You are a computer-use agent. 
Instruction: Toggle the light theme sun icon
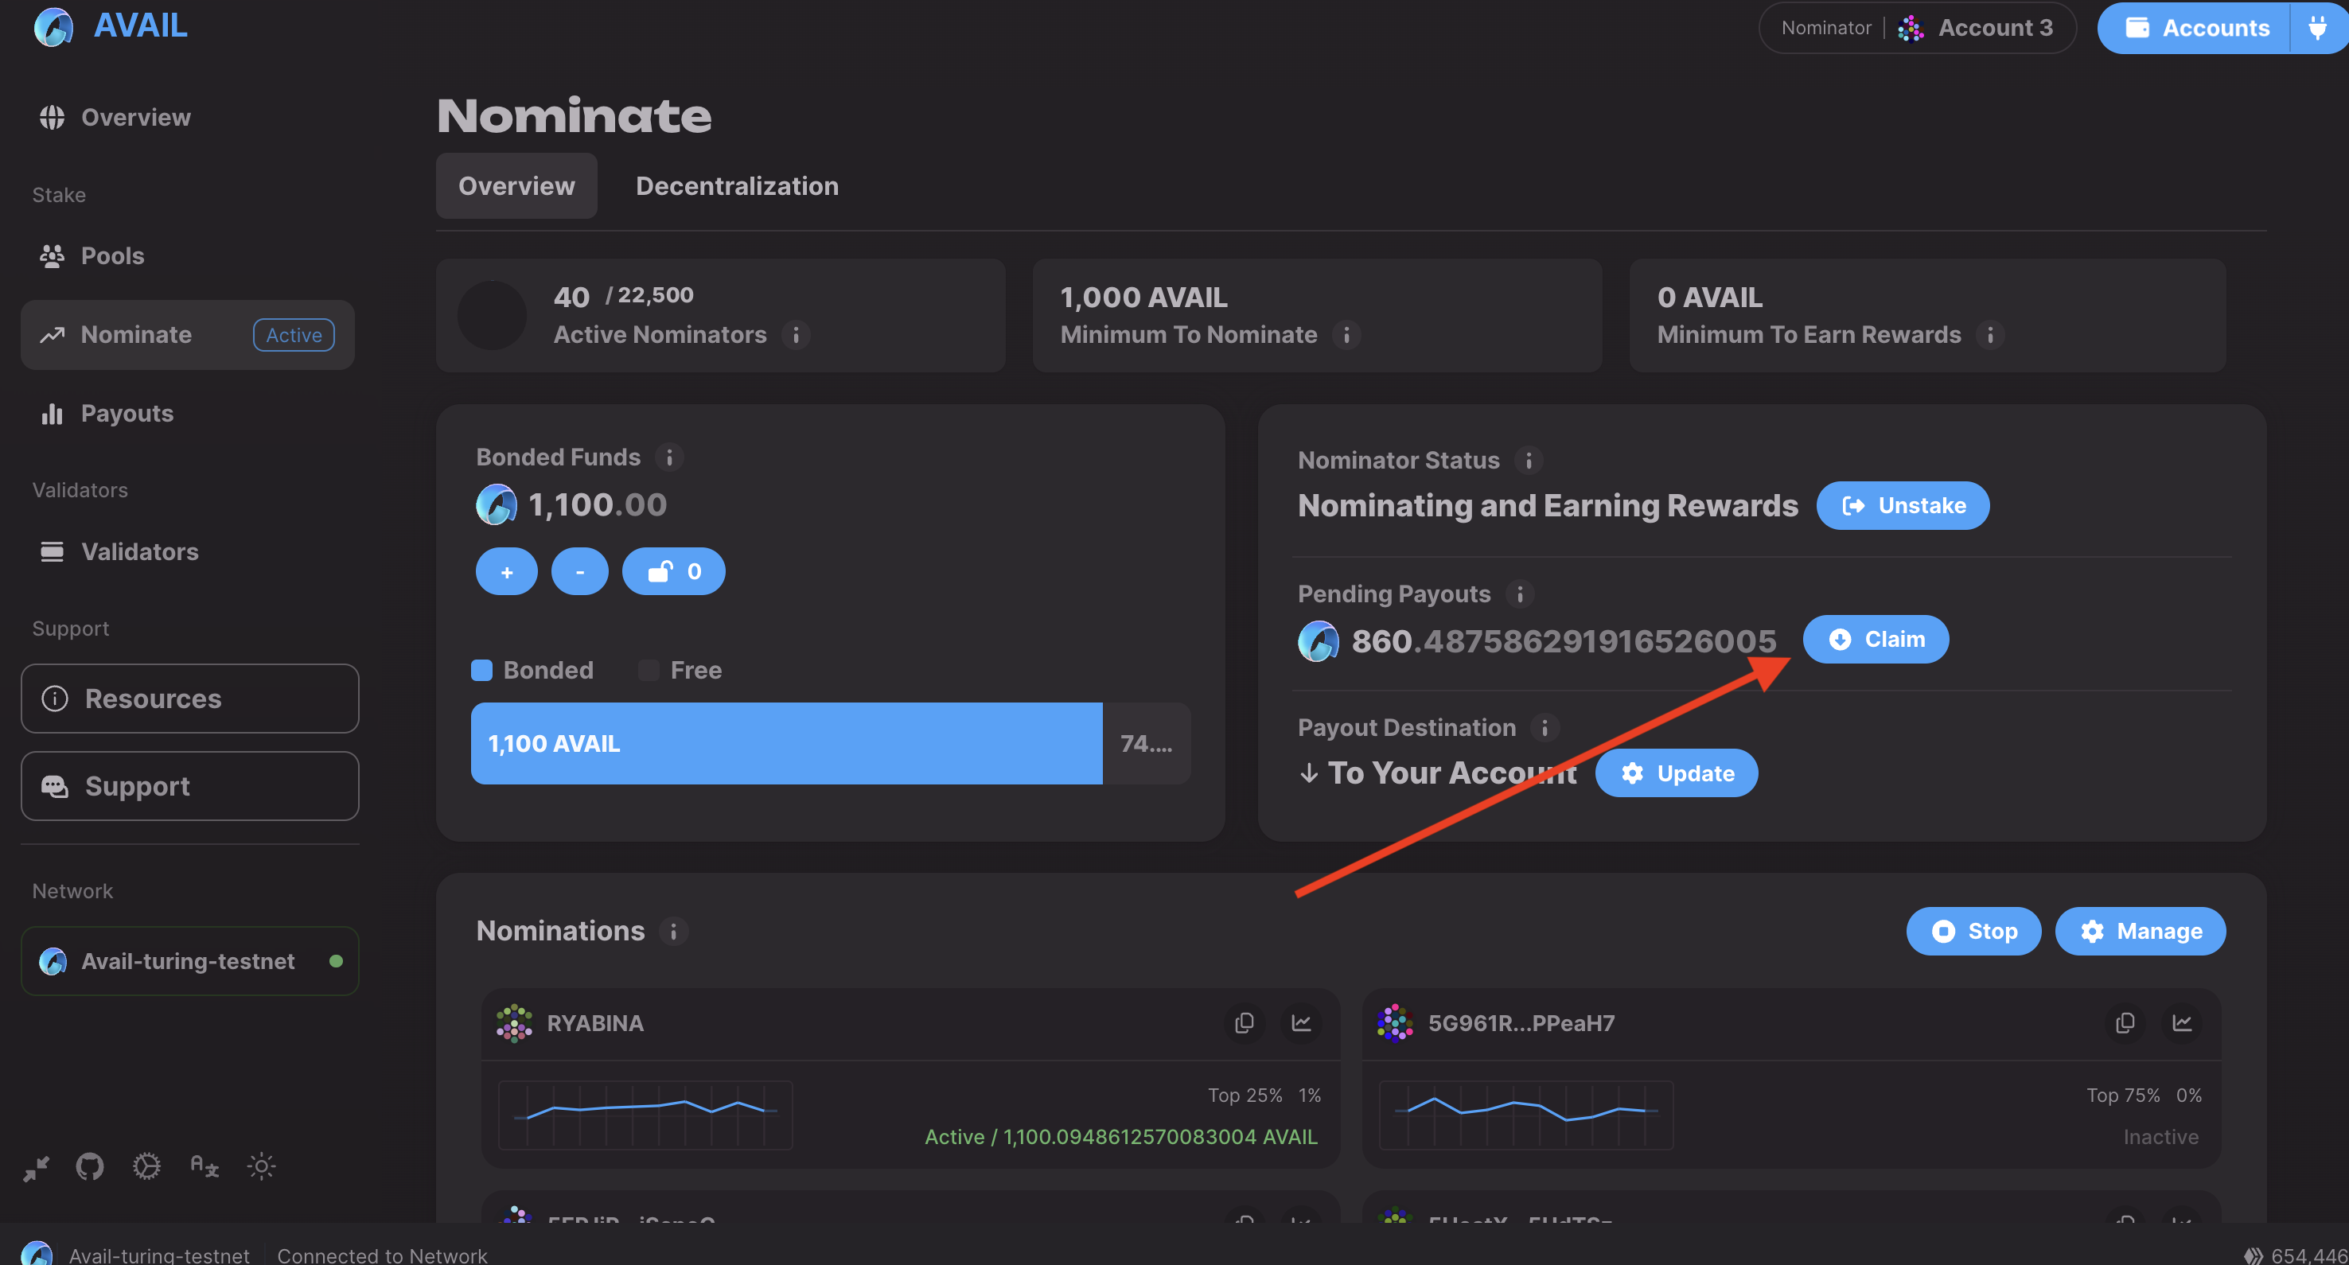click(261, 1166)
